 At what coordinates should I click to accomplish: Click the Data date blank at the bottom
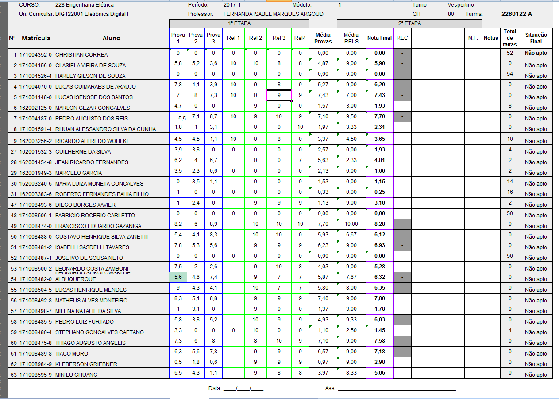pos(243,388)
